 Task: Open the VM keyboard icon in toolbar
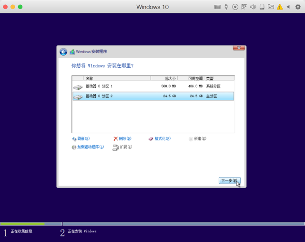click(x=217, y=7)
